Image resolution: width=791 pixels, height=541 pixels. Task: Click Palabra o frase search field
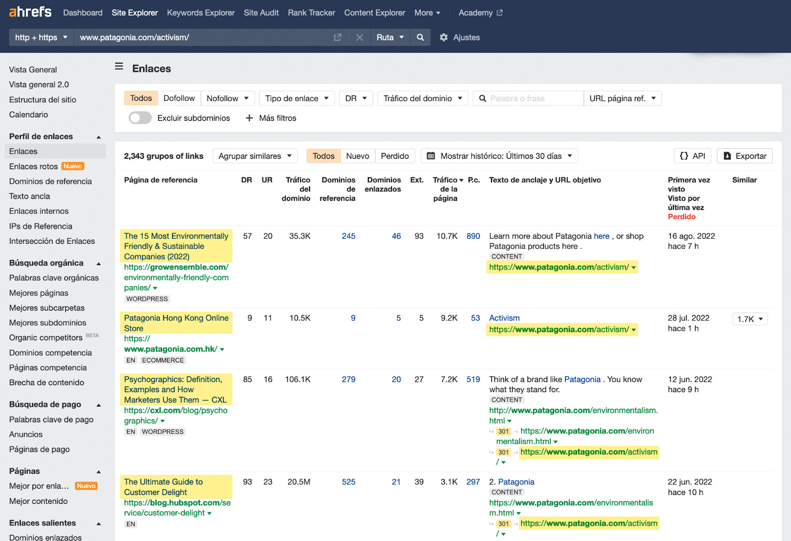pyautogui.click(x=528, y=98)
